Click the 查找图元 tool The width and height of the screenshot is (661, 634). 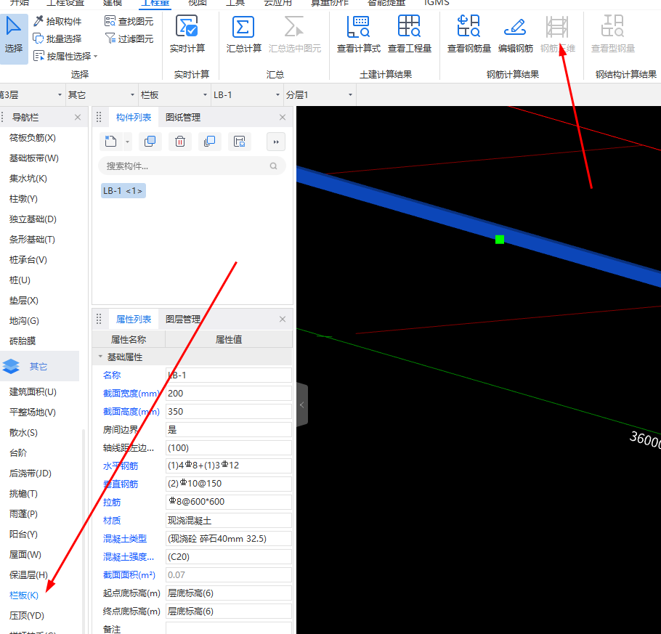click(129, 21)
